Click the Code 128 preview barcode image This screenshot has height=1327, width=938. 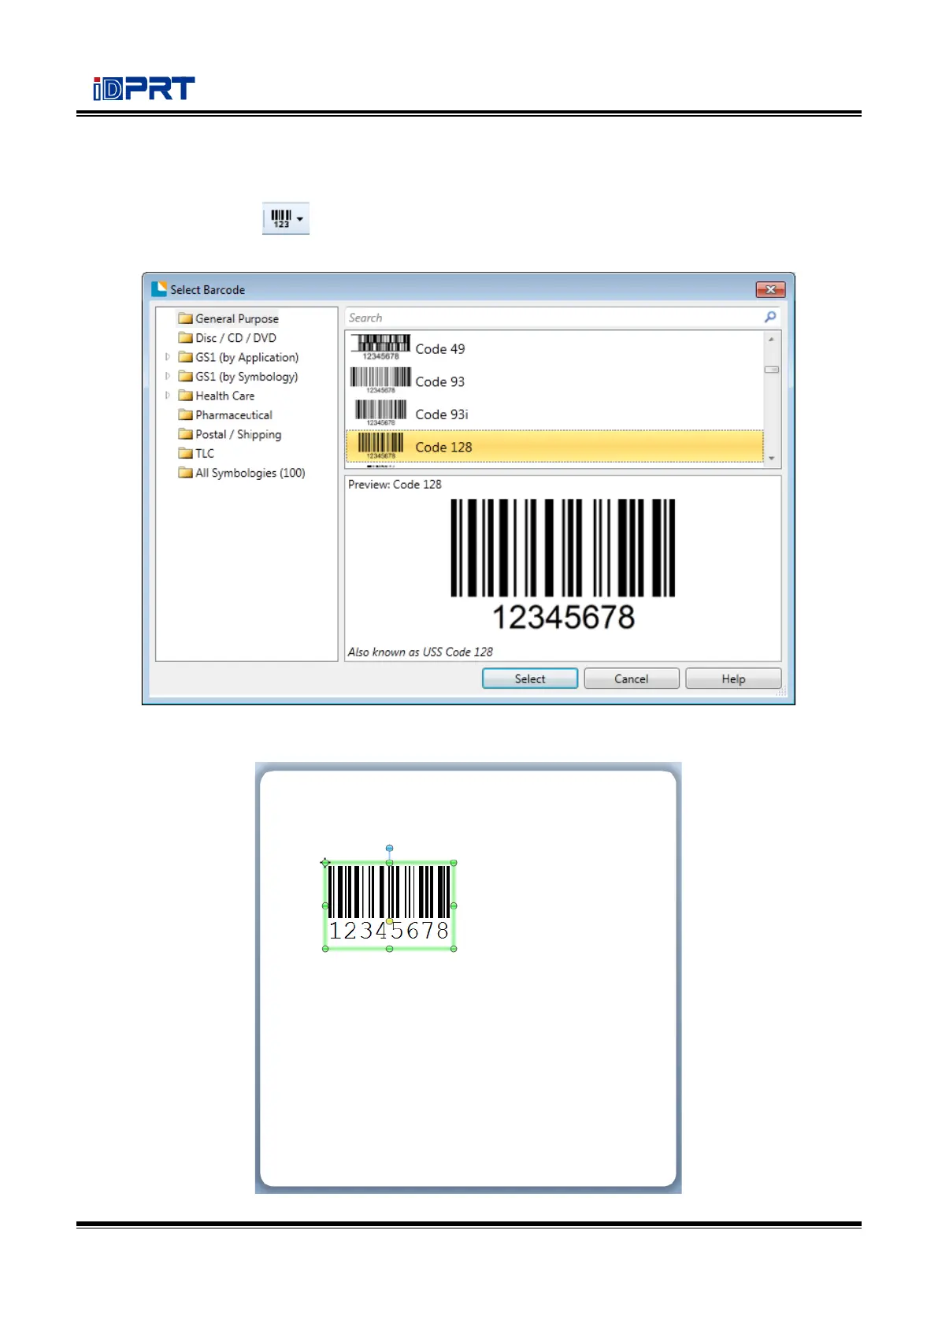tap(563, 564)
